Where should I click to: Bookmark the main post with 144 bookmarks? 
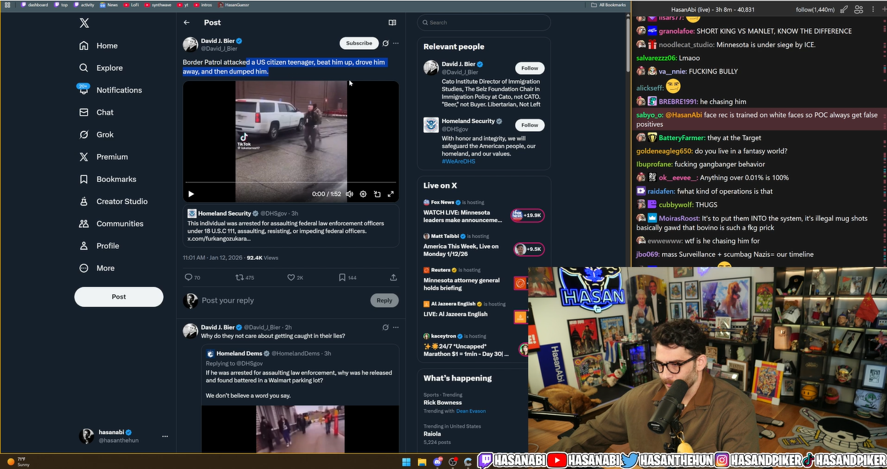[348, 277]
